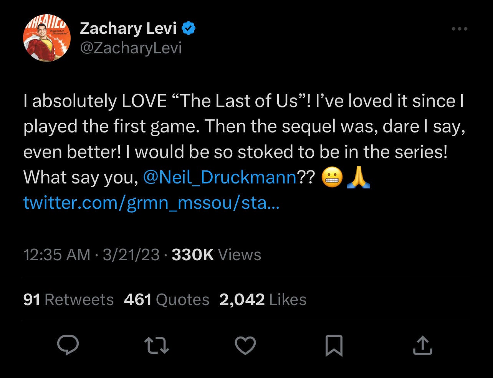Follow the twitter.com/grmn_mssou link

[151, 203]
